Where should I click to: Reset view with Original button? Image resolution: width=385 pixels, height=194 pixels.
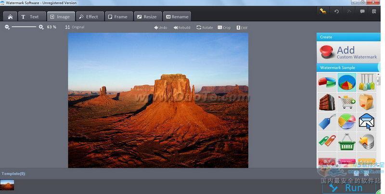(75, 27)
